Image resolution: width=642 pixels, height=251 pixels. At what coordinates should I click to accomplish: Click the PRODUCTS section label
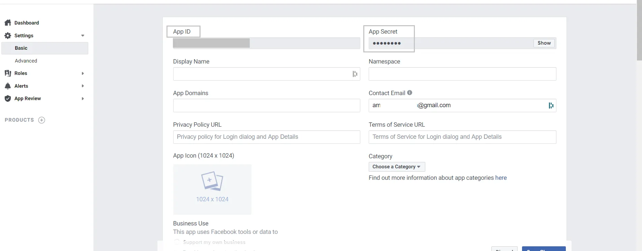click(x=19, y=120)
